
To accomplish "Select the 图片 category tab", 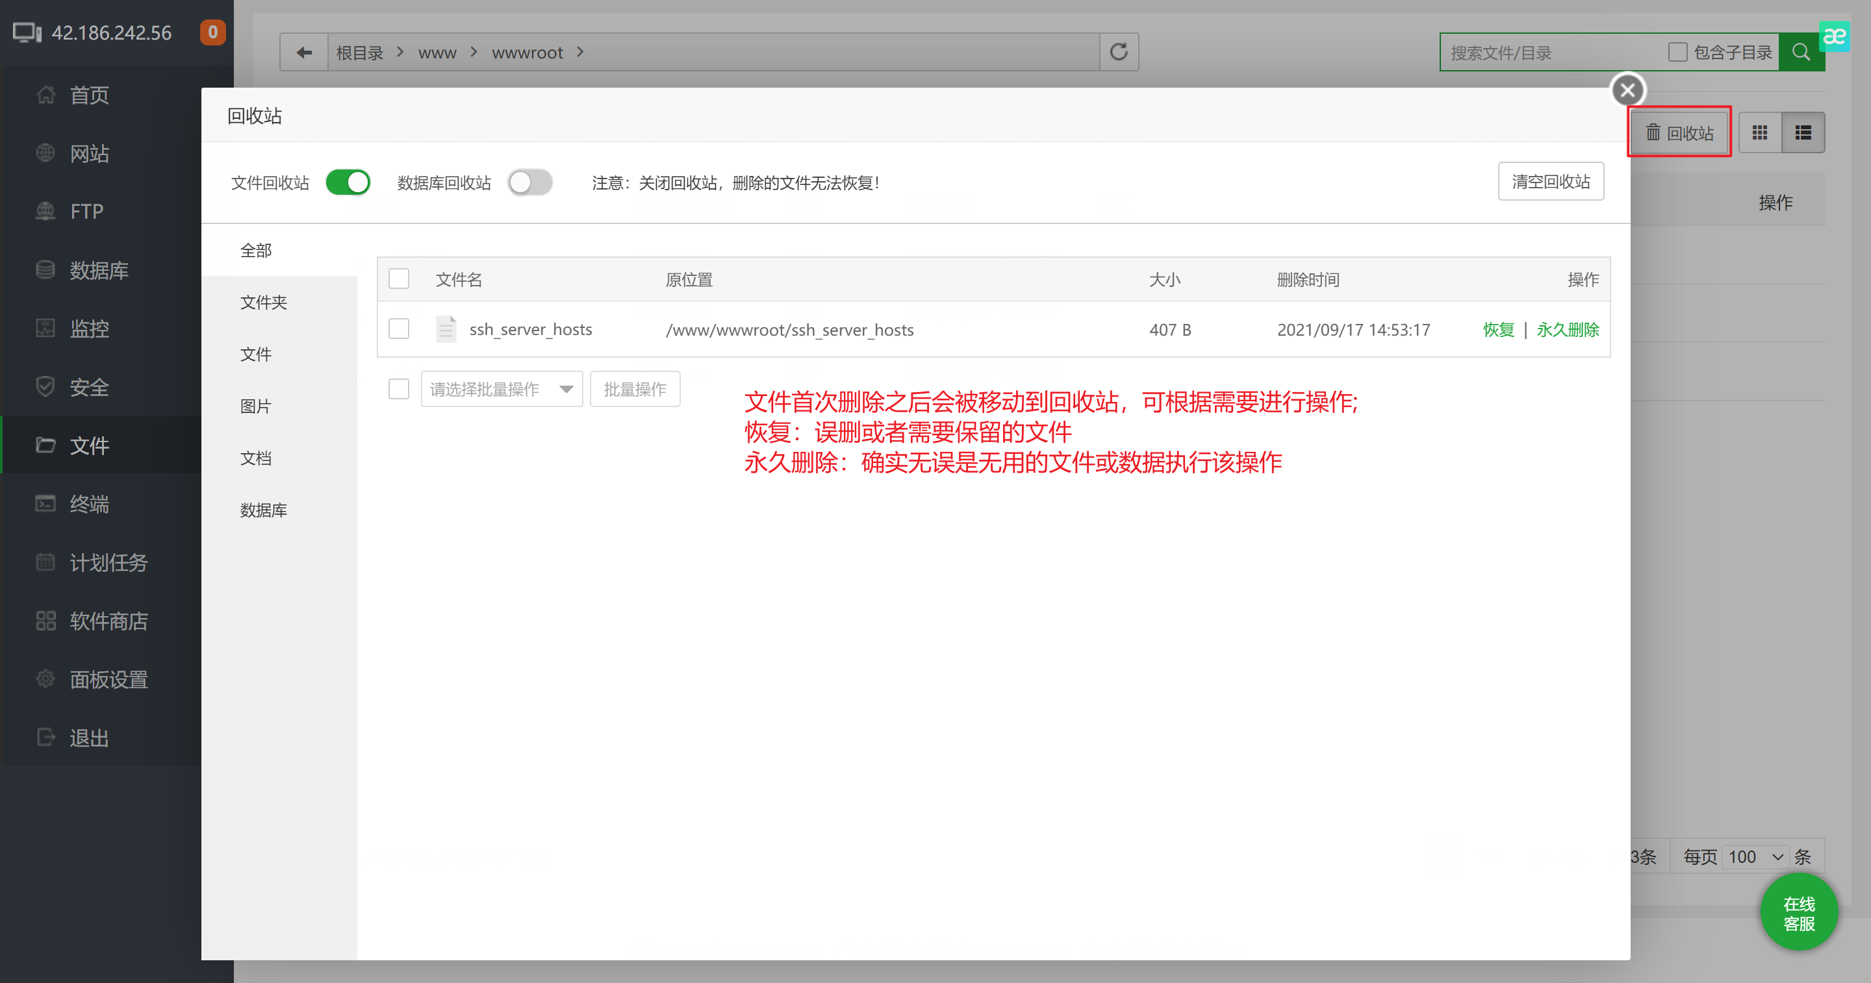I will pyautogui.click(x=256, y=406).
